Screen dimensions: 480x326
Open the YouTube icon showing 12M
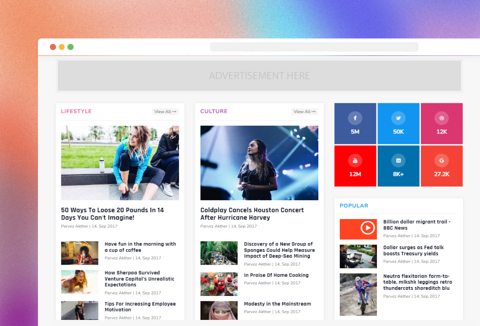[x=355, y=161]
